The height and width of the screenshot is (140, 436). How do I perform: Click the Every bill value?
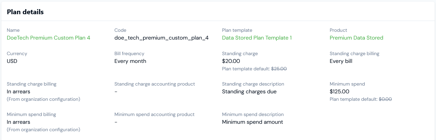point(341,61)
